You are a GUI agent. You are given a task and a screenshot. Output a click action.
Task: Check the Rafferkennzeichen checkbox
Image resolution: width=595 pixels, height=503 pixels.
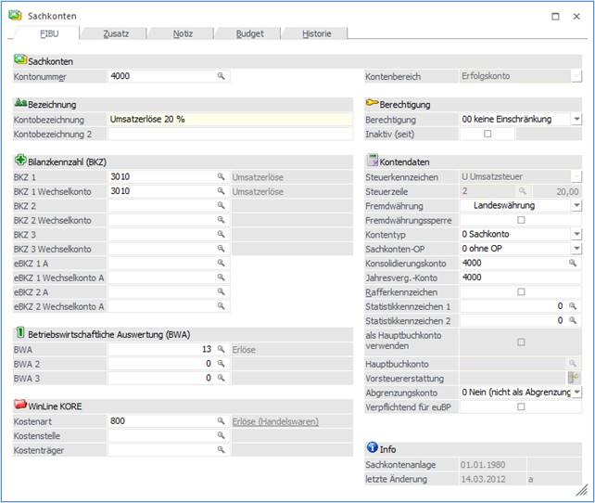pos(521,291)
